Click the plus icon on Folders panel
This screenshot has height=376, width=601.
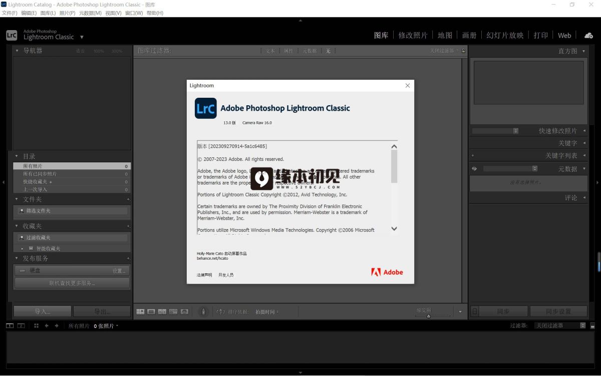[128, 200]
